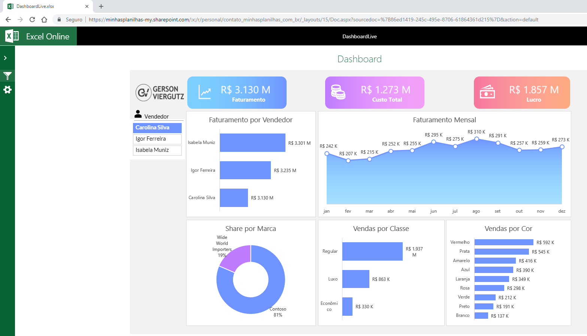The height and width of the screenshot is (336, 587).
Task: Select Isabela Muniz in the Vendedor slicer
Action: pyautogui.click(x=157, y=150)
